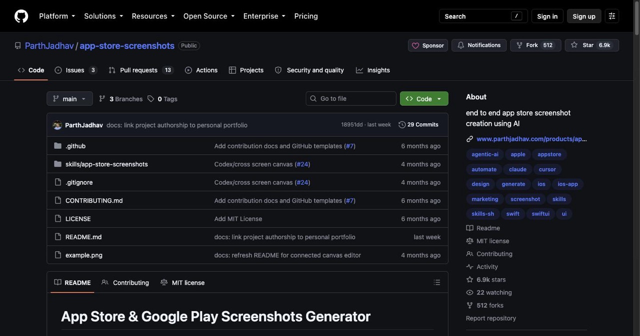The height and width of the screenshot is (336, 640).
Task: Switch to the Pull requests tab
Action: pyautogui.click(x=141, y=70)
